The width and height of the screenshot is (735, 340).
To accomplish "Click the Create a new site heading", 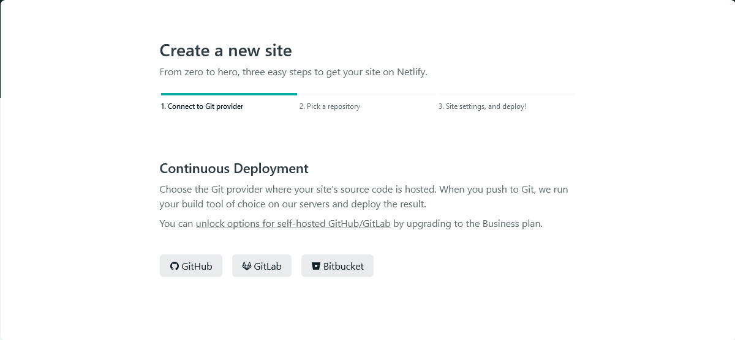I will [226, 50].
